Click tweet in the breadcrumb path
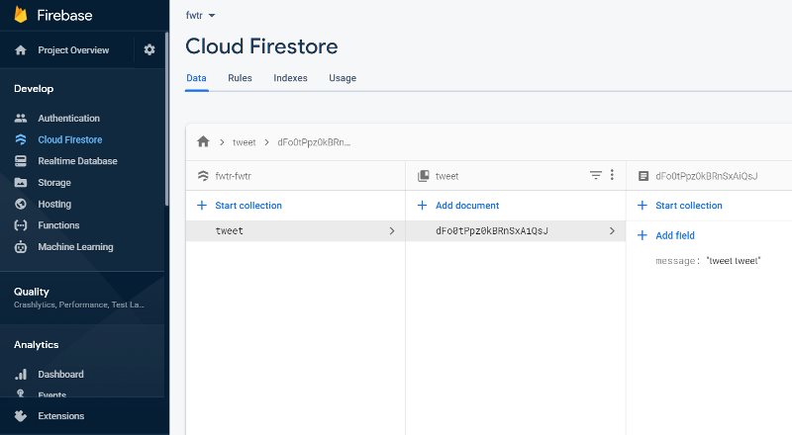The width and height of the screenshot is (792, 435). pyautogui.click(x=244, y=142)
